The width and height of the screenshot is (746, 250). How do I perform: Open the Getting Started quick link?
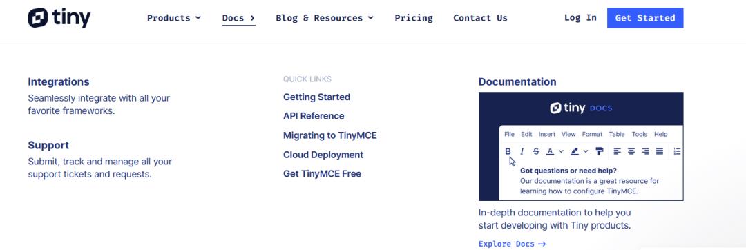click(x=316, y=97)
